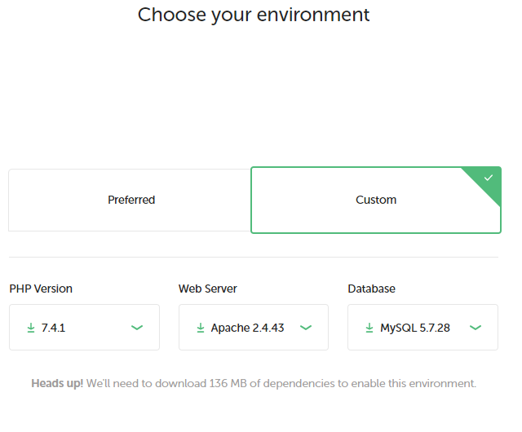
Task: Click the download icon next to PHP 7.4.1
Action: 31,328
